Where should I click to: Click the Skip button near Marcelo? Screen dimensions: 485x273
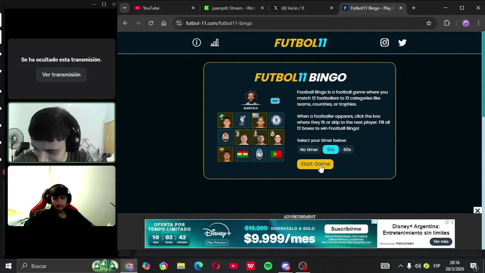(x=275, y=101)
